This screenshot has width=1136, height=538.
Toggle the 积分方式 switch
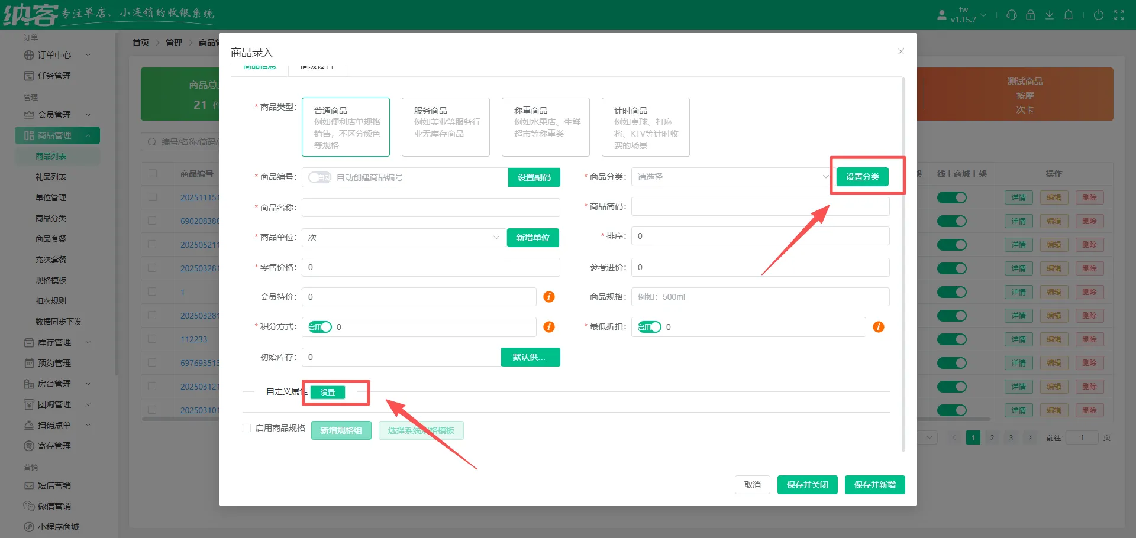[320, 327]
